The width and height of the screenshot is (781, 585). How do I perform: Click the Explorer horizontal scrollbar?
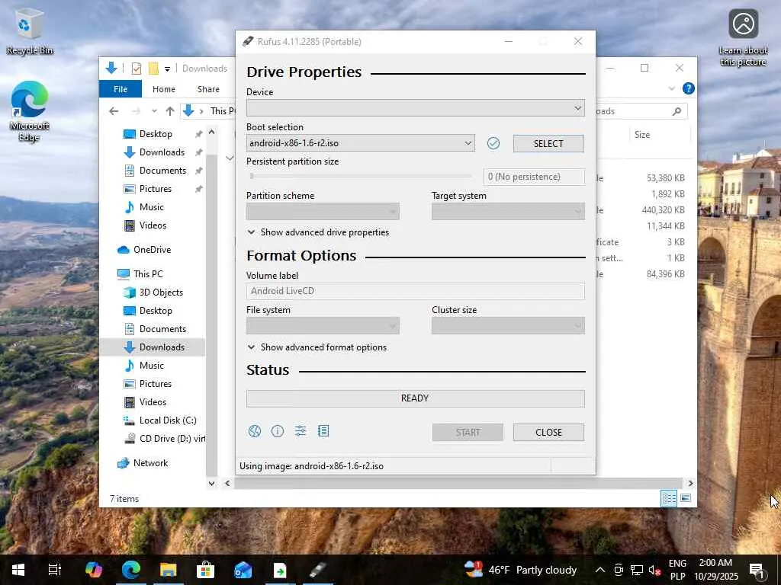click(458, 483)
